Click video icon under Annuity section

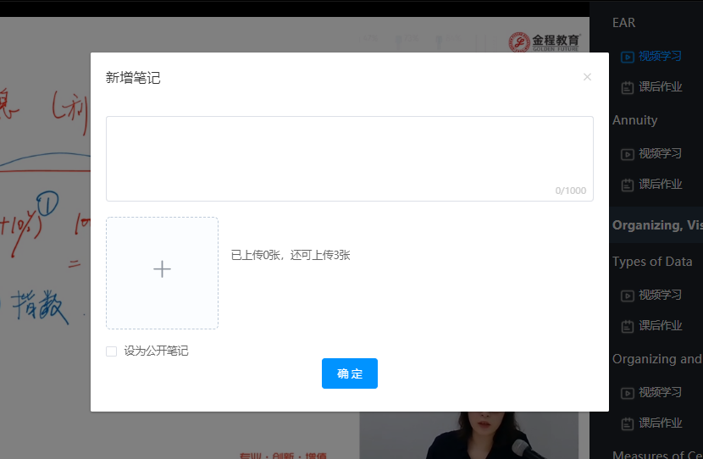pyautogui.click(x=627, y=154)
